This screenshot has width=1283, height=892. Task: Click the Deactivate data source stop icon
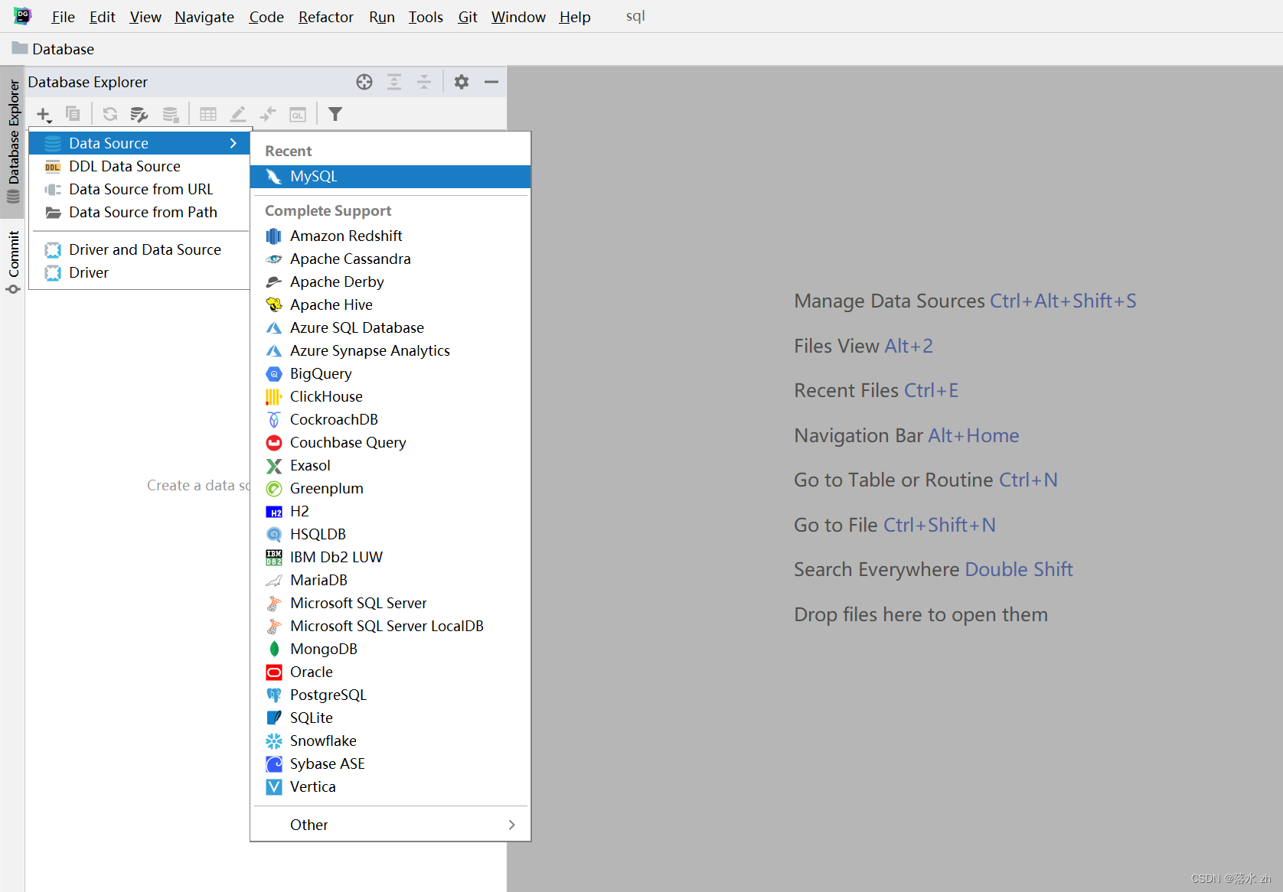tap(171, 114)
